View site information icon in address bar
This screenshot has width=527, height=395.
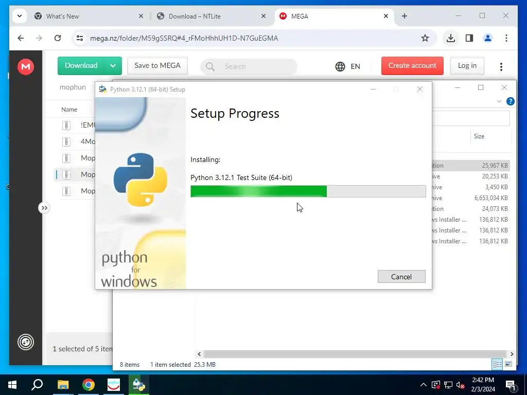point(80,38)
